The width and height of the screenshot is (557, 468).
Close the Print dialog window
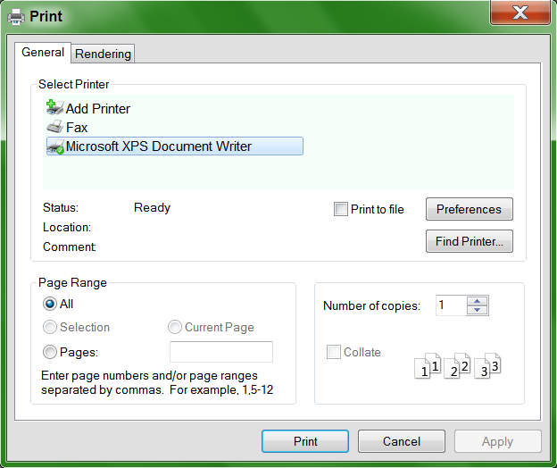[x=520, y=12]
